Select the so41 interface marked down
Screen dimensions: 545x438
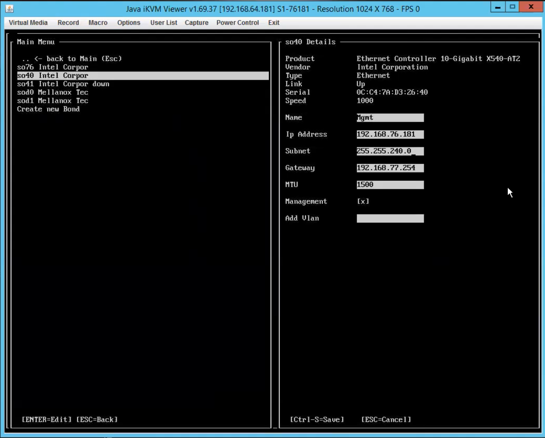(62, 84)
